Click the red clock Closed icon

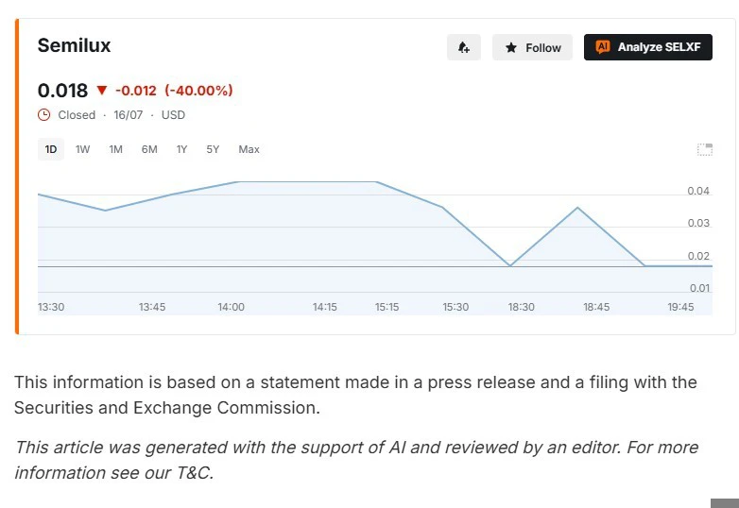[43, 115]
